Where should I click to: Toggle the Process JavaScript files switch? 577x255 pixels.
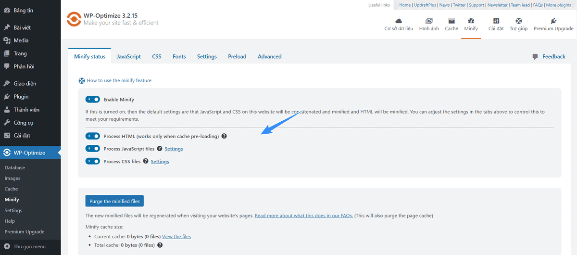click(93, 149)
